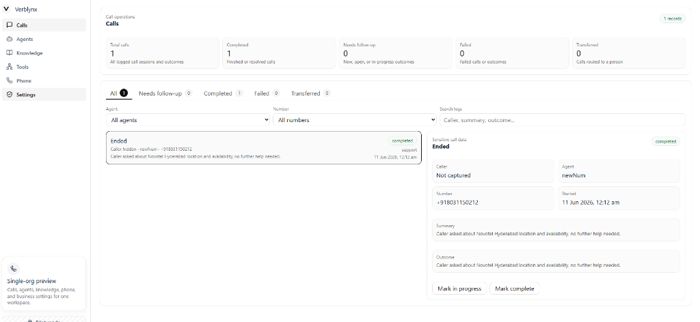
Task: Open Calls via its chat icon
Action: [x=10, y=25]
